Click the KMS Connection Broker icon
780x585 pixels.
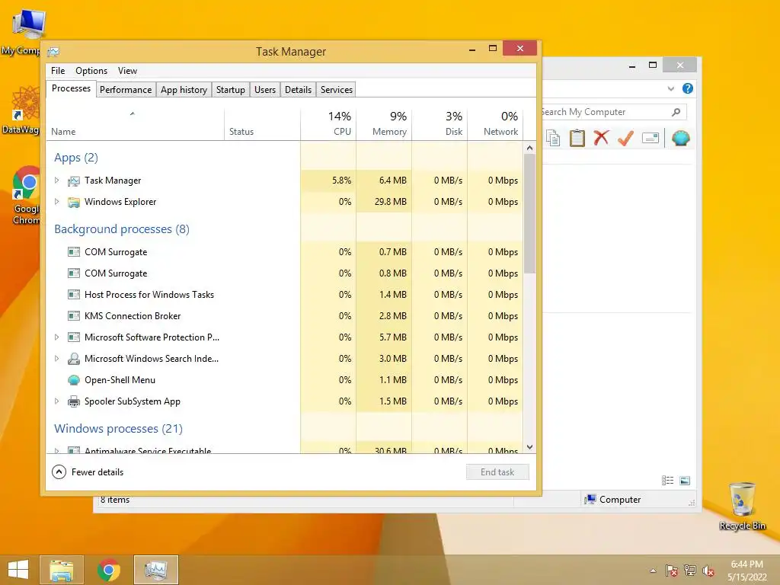74,316
